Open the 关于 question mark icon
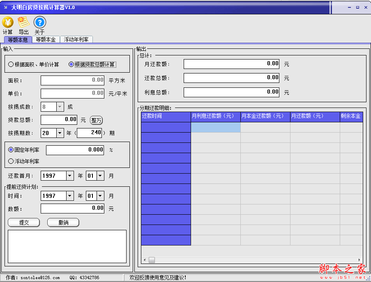 point(40,23)
